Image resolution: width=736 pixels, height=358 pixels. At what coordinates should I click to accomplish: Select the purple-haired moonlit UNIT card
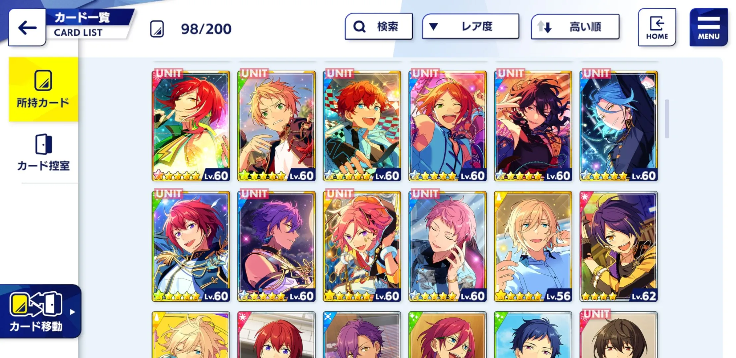point(276,246)
